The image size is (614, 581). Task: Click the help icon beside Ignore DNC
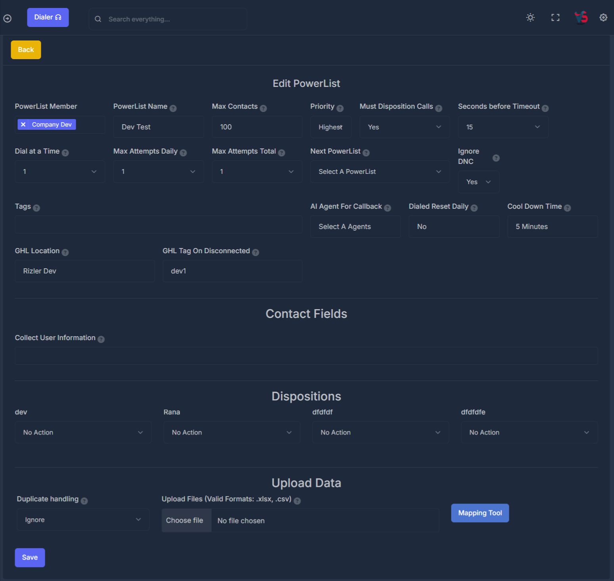496,158
